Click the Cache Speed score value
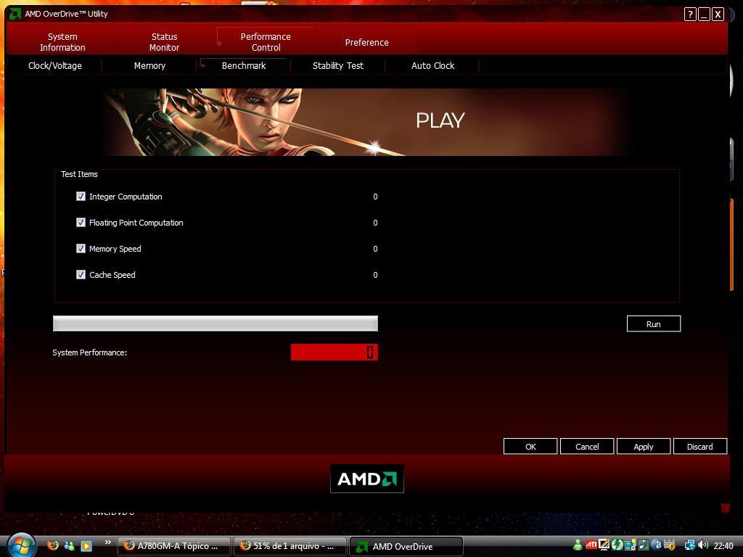743x557 pixels. point(375,275)
